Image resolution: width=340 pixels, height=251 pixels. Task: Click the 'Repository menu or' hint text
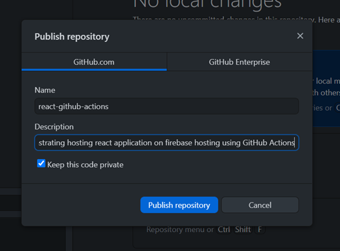tap(180, 230)
